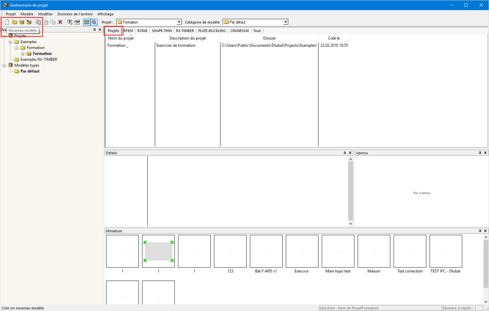This screenshot has width=489, height=311.
Task: Click the Description du projet column header
Action: click(187, 38)
